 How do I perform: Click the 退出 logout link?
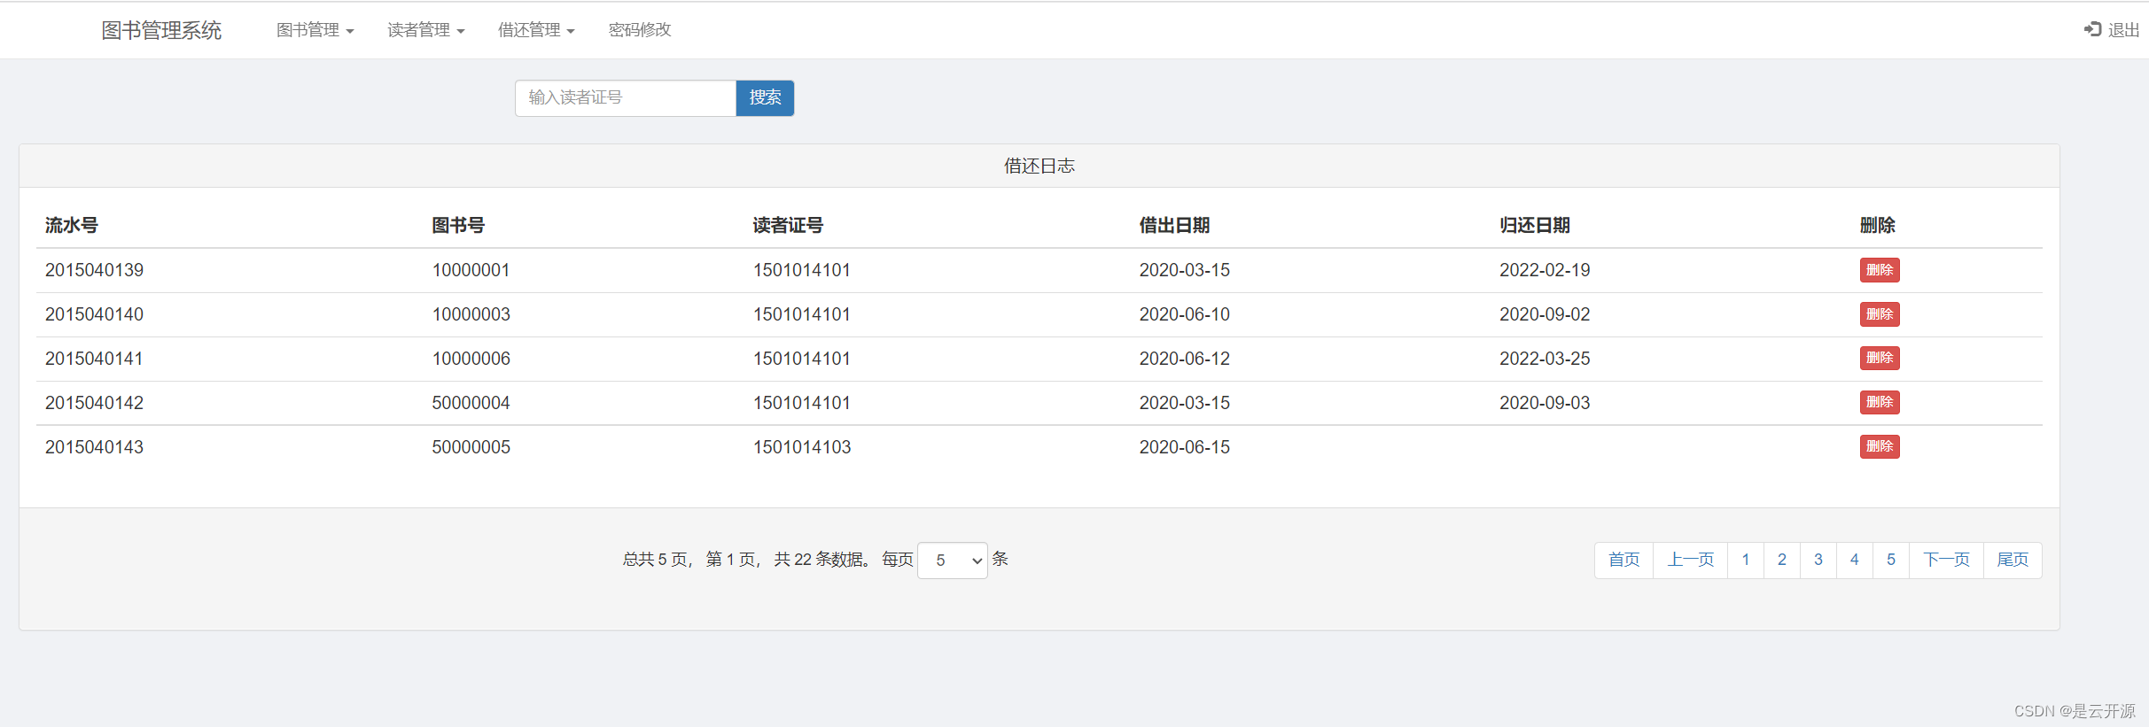2123,30
